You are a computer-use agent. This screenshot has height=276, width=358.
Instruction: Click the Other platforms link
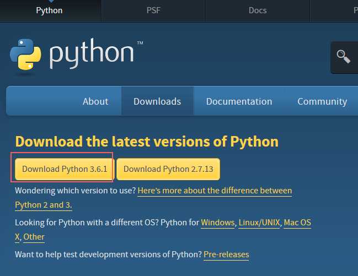(x=34, y=237)
